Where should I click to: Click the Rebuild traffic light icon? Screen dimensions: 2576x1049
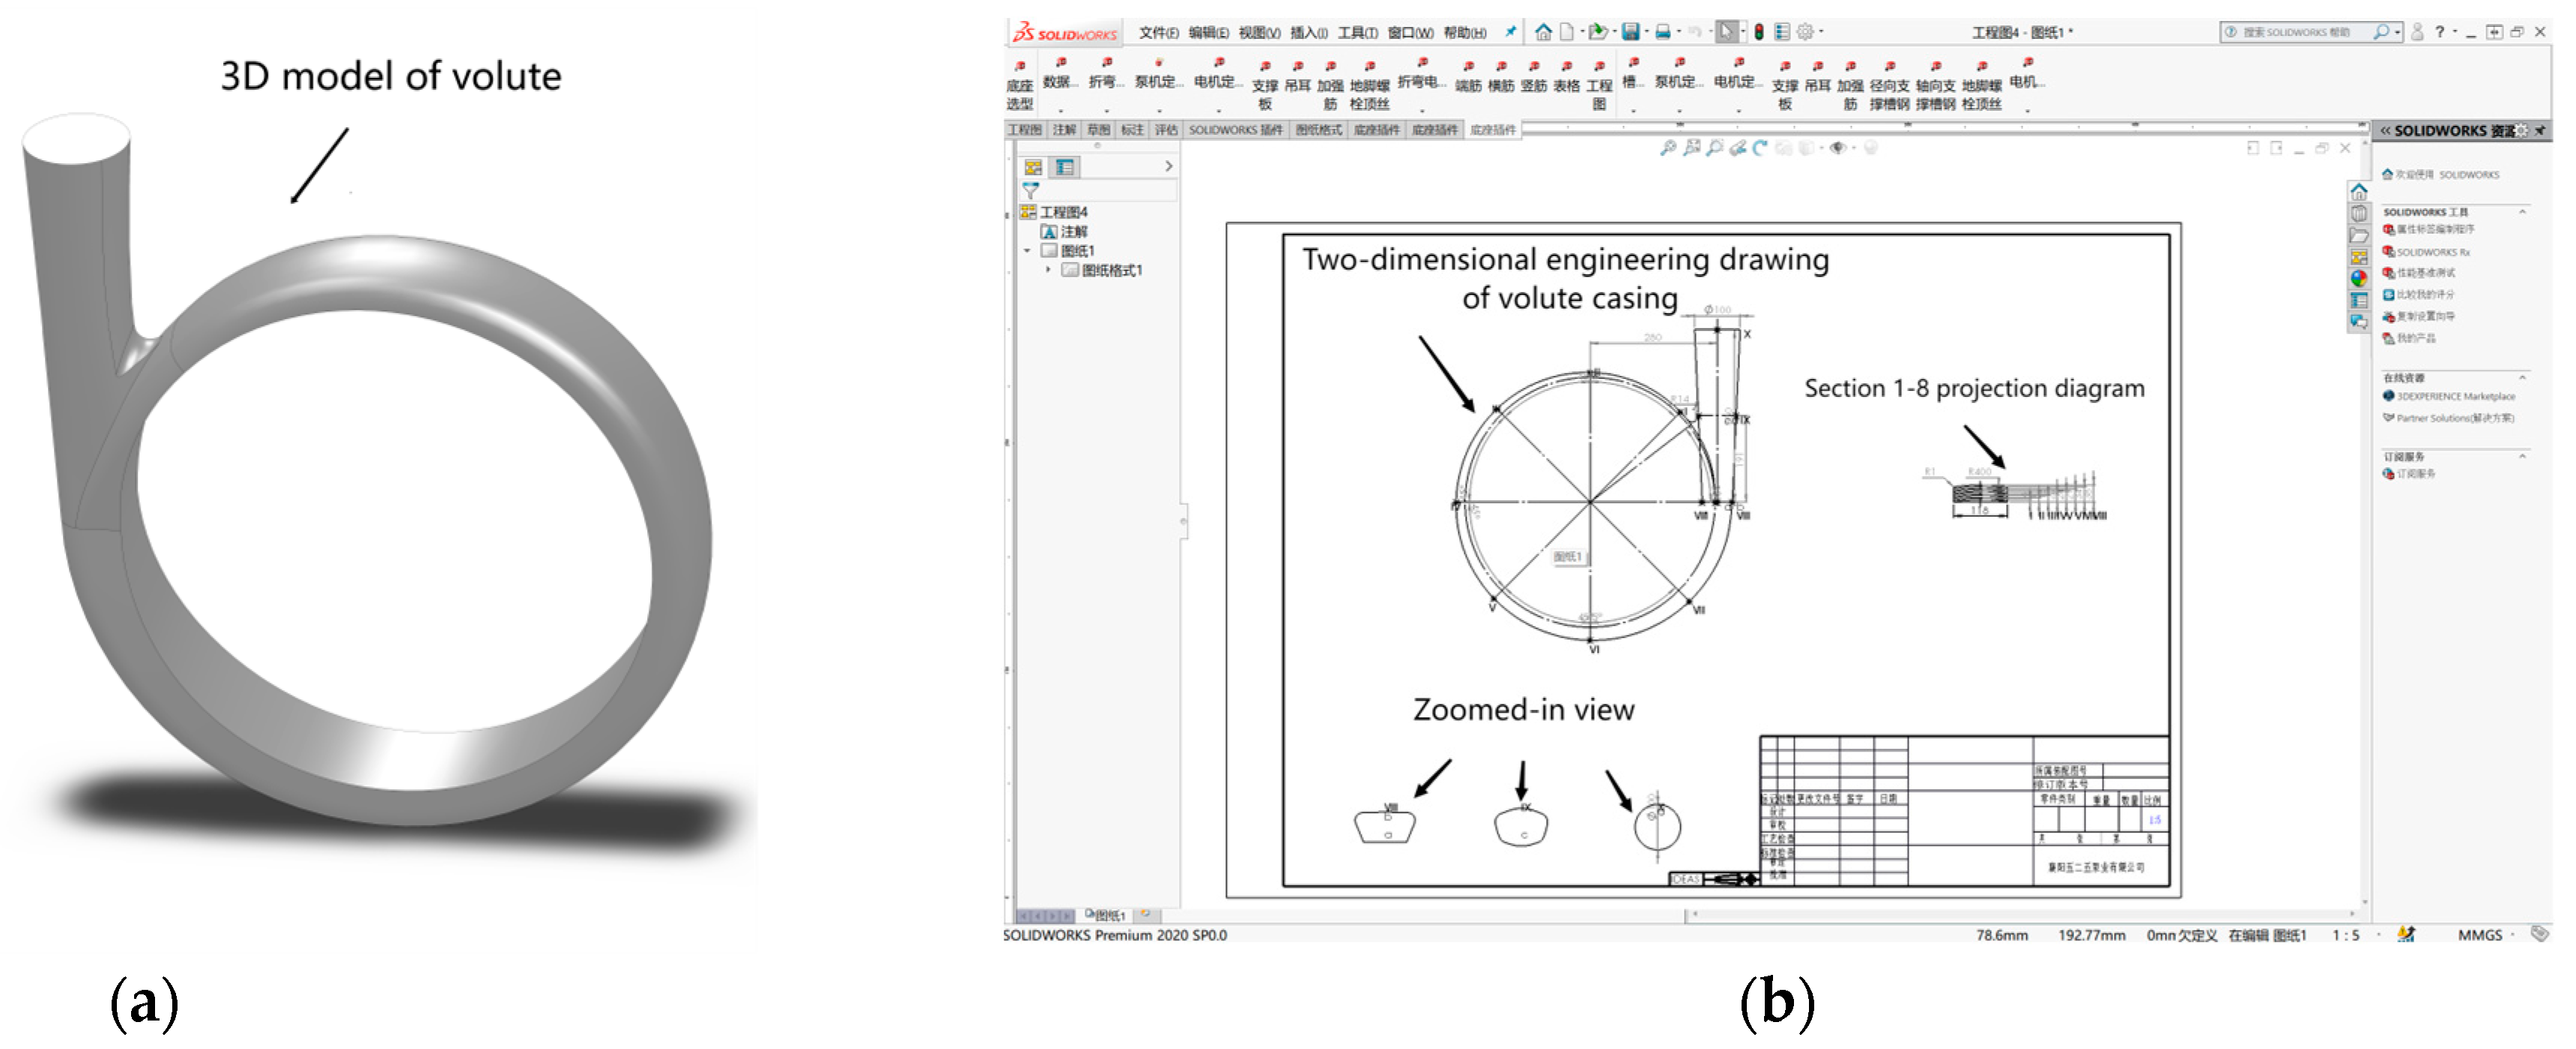(x=1759, y=32)
